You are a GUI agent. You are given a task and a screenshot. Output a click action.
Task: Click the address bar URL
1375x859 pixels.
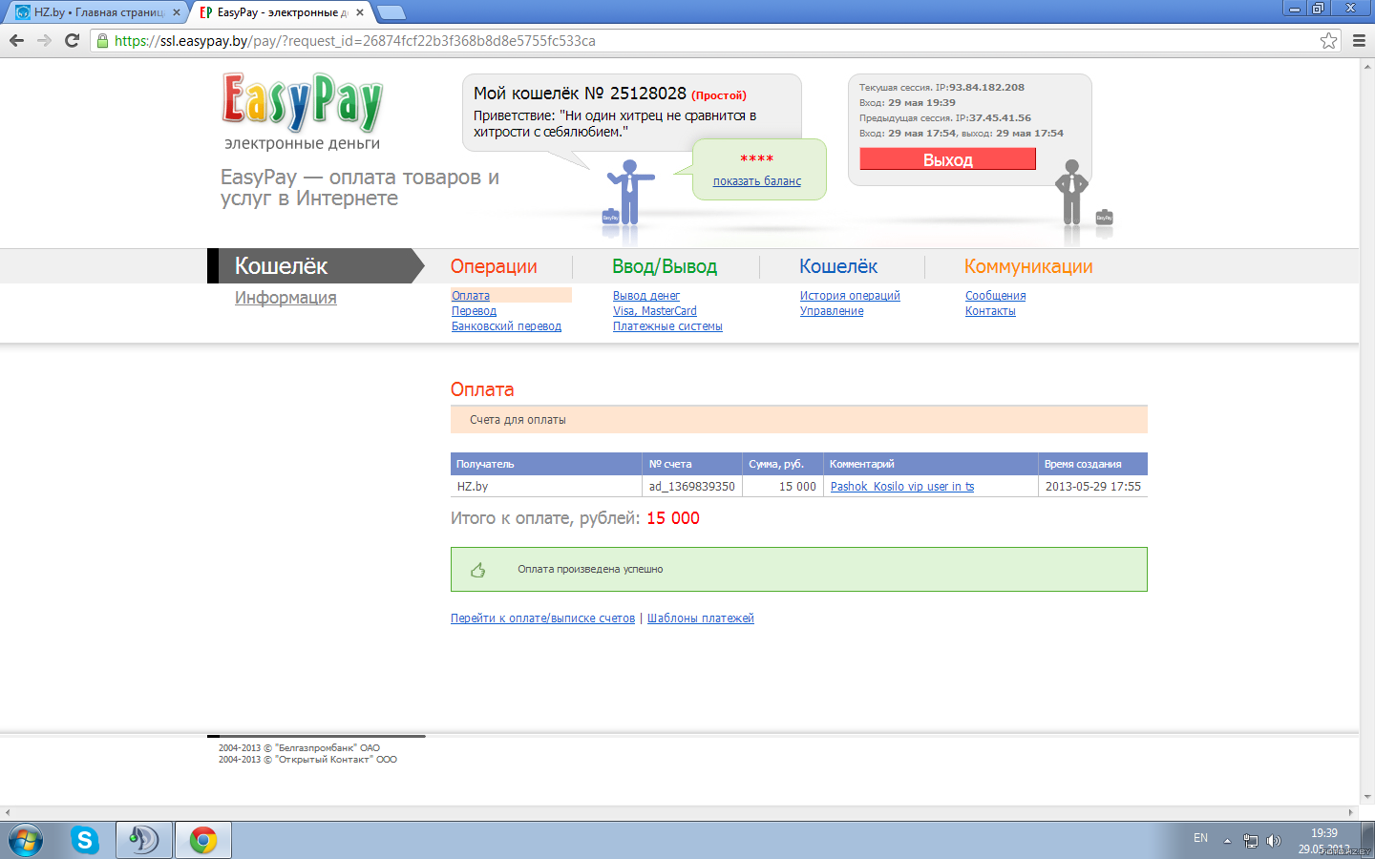click(355, 41)
